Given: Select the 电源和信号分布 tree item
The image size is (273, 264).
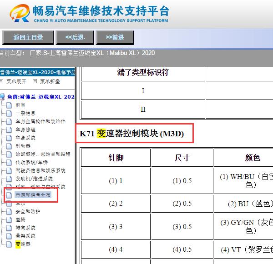Looking at the screenshot, I should click(x=33, y=195).
